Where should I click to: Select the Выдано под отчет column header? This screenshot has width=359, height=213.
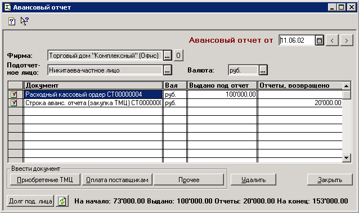tap(222, 85)
